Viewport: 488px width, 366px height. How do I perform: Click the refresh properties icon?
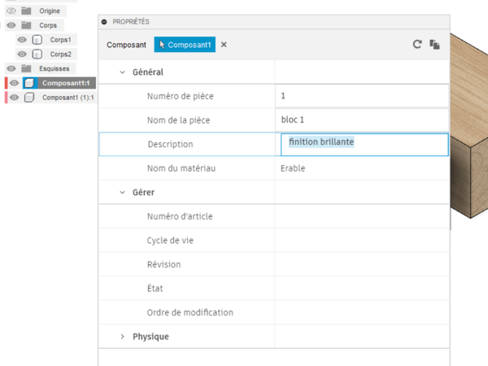point(417,45)
